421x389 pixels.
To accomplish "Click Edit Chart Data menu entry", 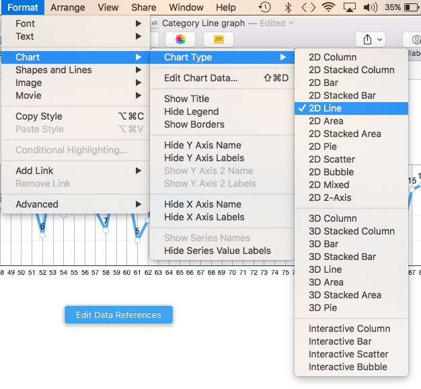I will click(201, 78).
